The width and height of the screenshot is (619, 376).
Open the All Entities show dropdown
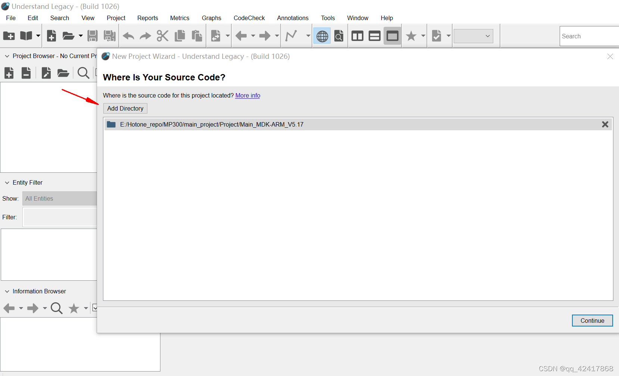pos(60,198)
